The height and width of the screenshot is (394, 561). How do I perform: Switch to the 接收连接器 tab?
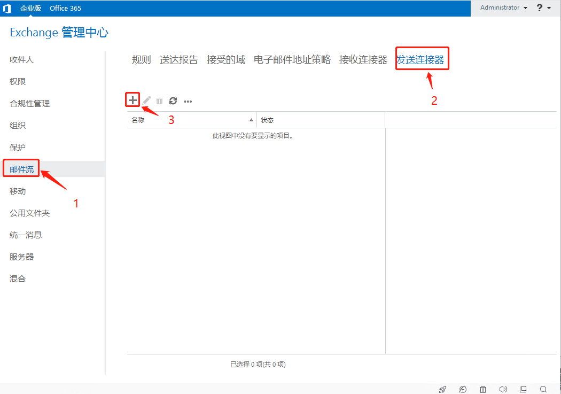pos(363,60)
